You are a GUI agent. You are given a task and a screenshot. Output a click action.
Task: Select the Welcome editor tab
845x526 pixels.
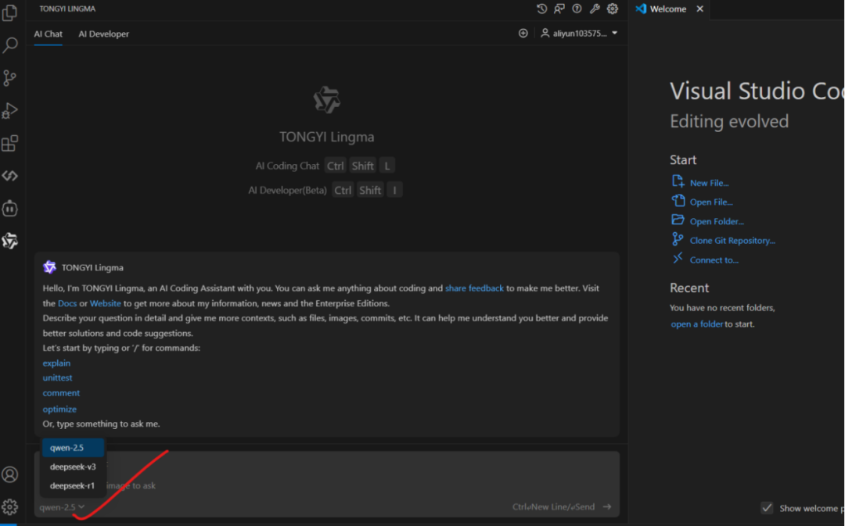[667, 9]
